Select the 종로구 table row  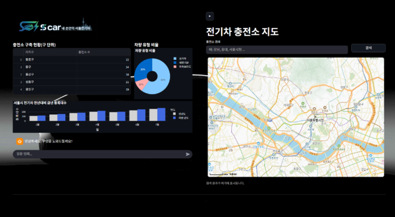pyautogui.click(x=72, y=60)
